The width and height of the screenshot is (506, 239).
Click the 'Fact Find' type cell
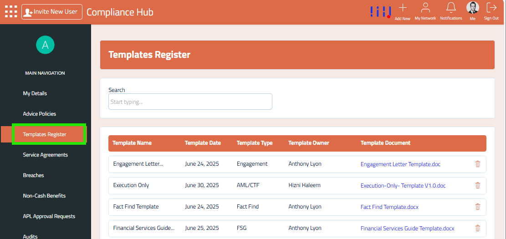pyautogui.click(x=248, y=207)
